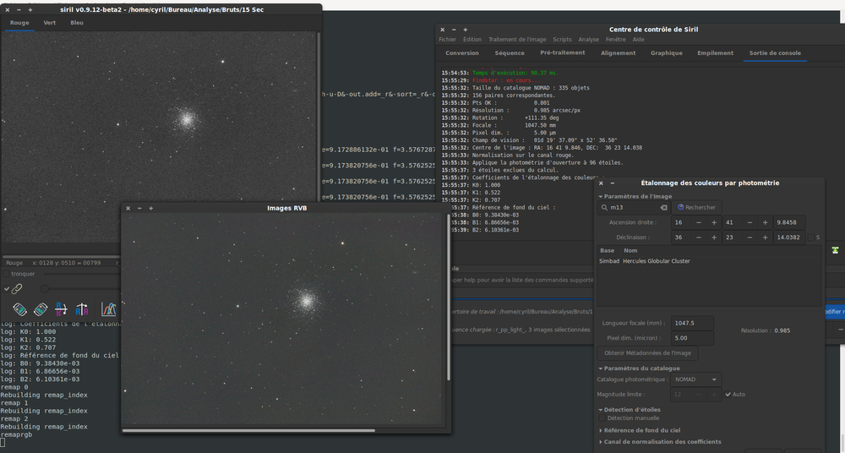Select the Sortie de console tab
845x453 pixels.
[x=775, y=53]
